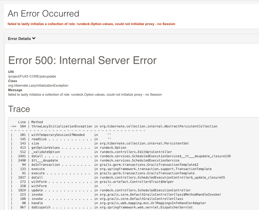
Task: Click the red error message text
Action: [91, 24]
